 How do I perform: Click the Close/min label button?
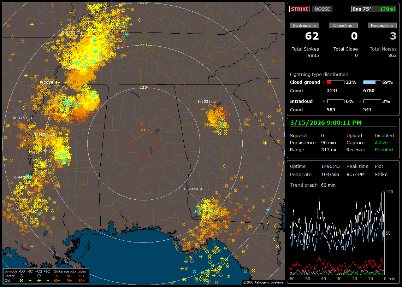[343, 25]
